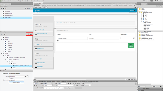Viewport: 163px width, 91px height.
Task: Refresh the Data Bindings panel
Action: click(x=161, y=6)
